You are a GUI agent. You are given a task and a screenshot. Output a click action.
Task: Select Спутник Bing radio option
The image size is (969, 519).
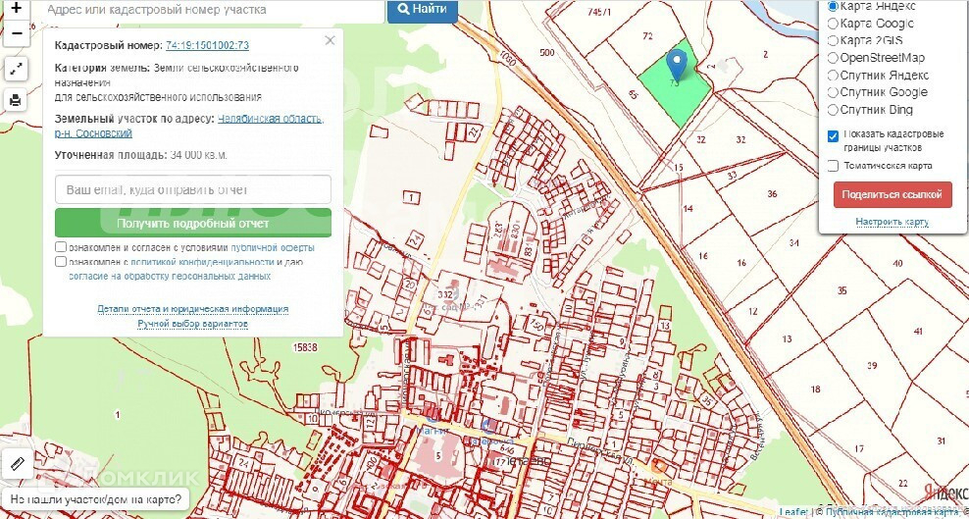pyautogui.click(x=833, y=110)
